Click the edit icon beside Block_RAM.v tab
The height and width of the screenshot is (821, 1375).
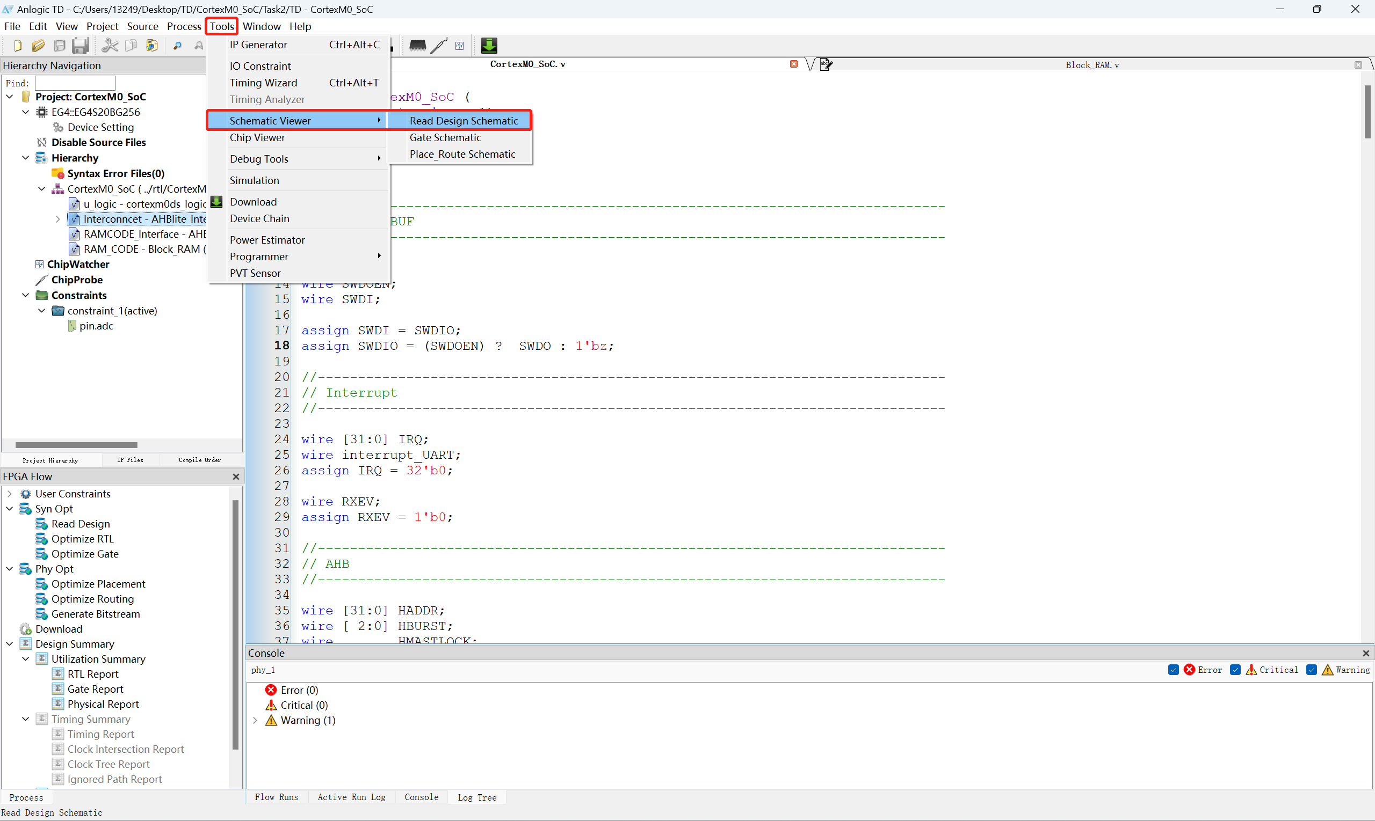(x=826, y=65)
